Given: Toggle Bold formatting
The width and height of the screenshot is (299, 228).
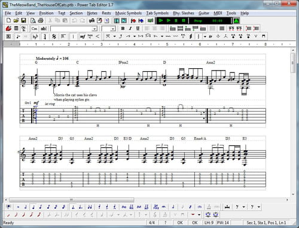Looking at the screenshot, I should [123, 29].
